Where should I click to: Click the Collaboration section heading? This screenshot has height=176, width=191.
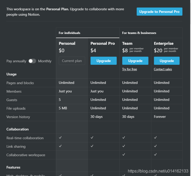(x=18, y=129)
